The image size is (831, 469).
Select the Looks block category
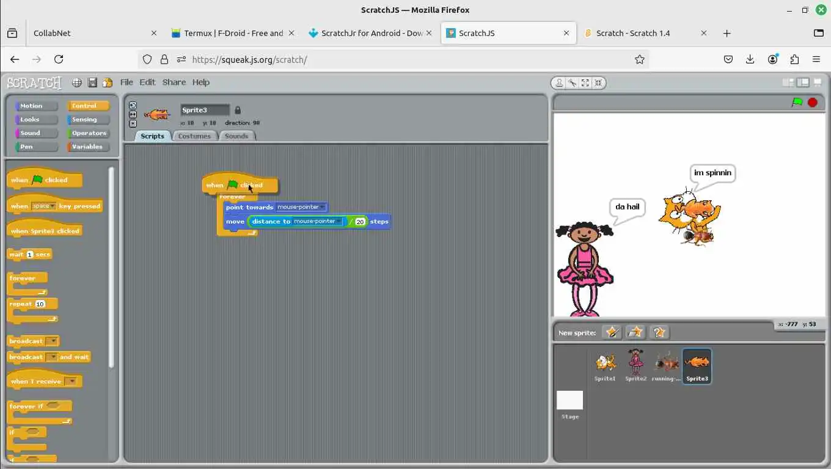pos(36,120)
